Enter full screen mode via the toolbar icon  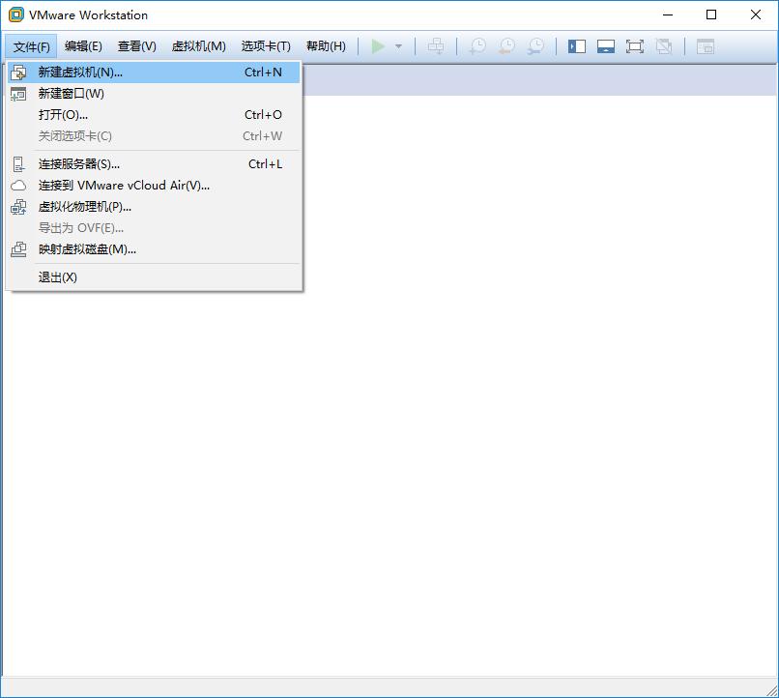click(635, 45)
